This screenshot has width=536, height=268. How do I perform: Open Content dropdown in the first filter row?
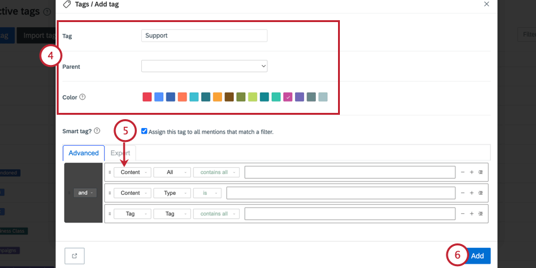pos(132,172)
